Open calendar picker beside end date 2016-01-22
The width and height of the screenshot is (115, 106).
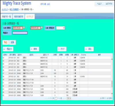42,28
